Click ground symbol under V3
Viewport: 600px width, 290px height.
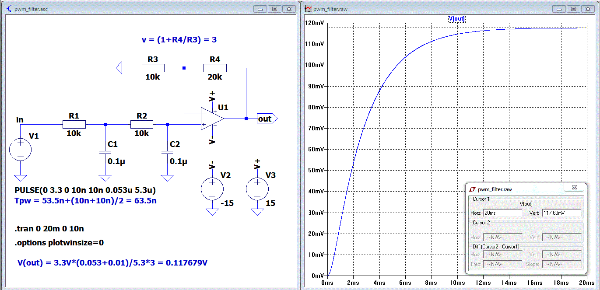tap(257, 212)
